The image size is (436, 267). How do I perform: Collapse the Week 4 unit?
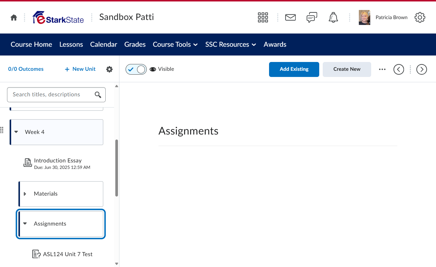[16, 132]
